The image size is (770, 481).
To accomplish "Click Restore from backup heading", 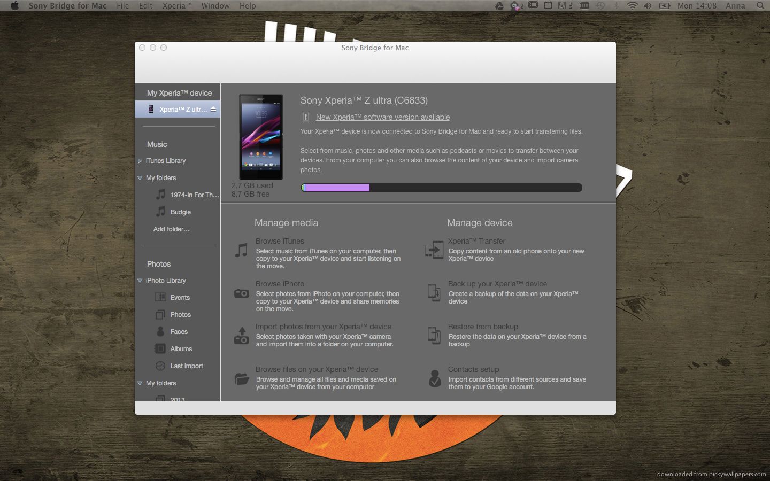I will pyautogui.click(x=483, y=327).
